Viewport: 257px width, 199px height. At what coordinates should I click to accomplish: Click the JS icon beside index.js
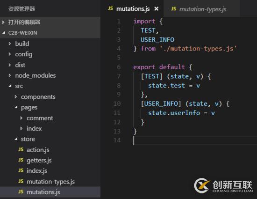click(21, 170)
